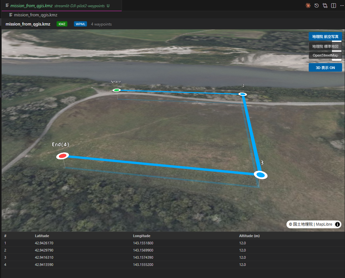This screenshot has height=278, width=345.
Task: Click the altitude 12.0 in row 1
Action: 242,243
